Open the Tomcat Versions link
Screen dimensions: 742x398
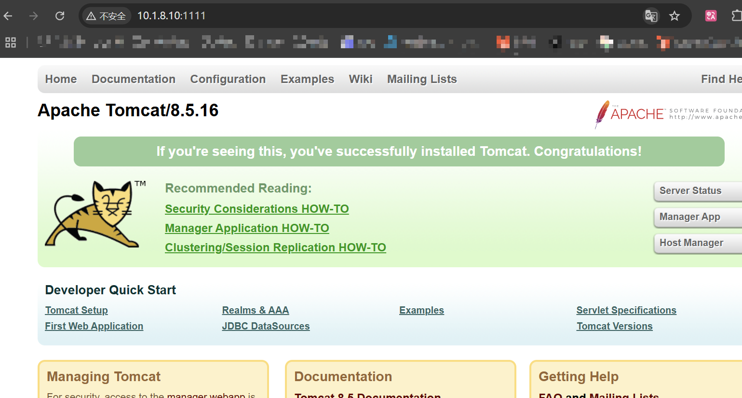tap(614, 326)
